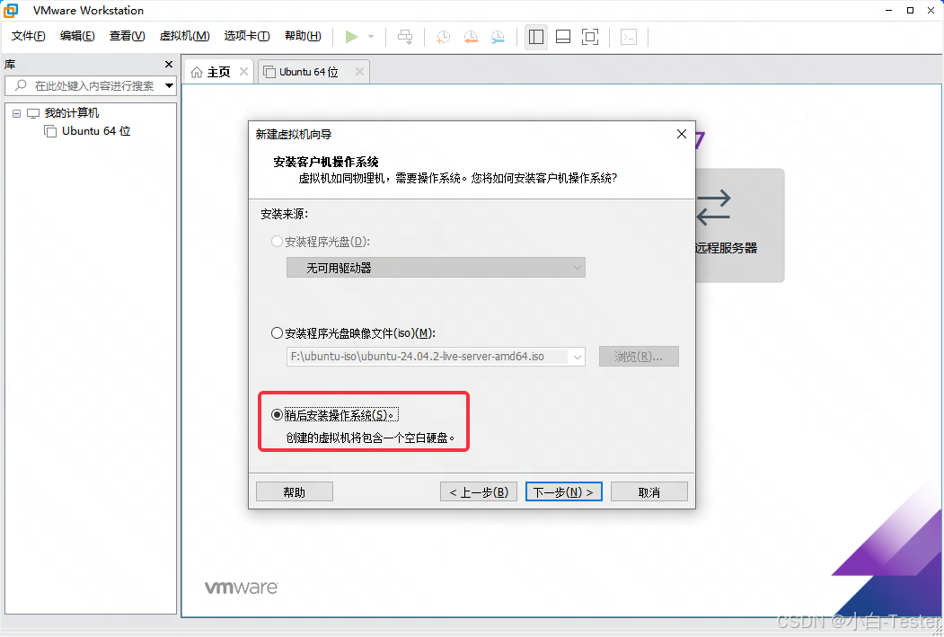Screen dimensions: 944x637
Task: Click the green power on play icon
Action: pos(351,37)
